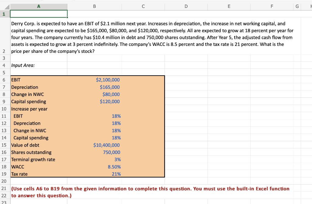Select the 'Change in NWC' label in row 8
Screen dimensions: 312x204
(x=27, y=94)
